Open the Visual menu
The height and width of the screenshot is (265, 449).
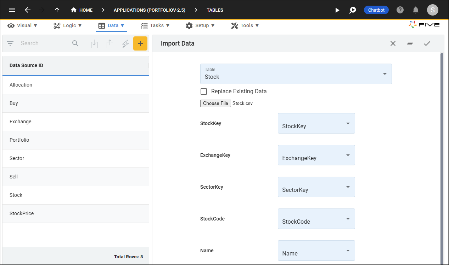point(22,25)
